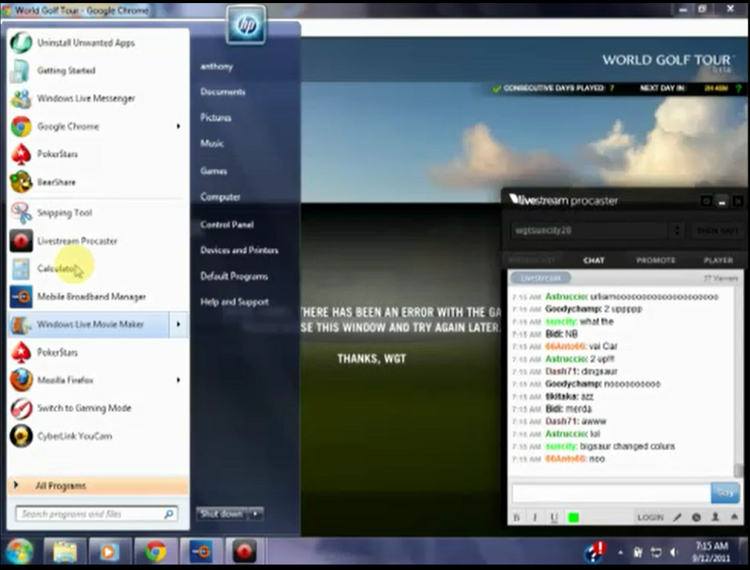The height and width of the screenshot is (570, 750).
Task: Toggle bold formatting in chat
Action: [517, 517]
